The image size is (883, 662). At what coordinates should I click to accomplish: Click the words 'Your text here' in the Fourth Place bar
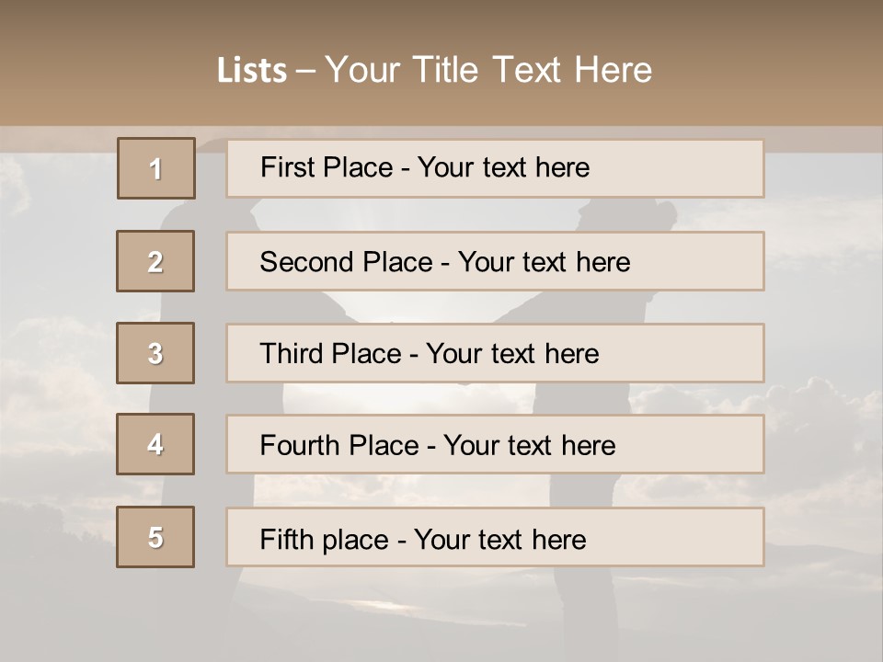(x=529, y=446)
